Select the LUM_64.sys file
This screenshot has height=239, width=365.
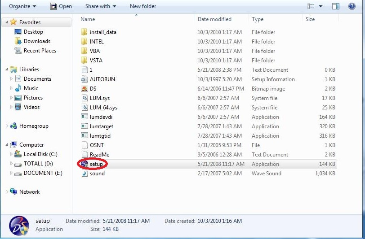[x=103, y=108]
